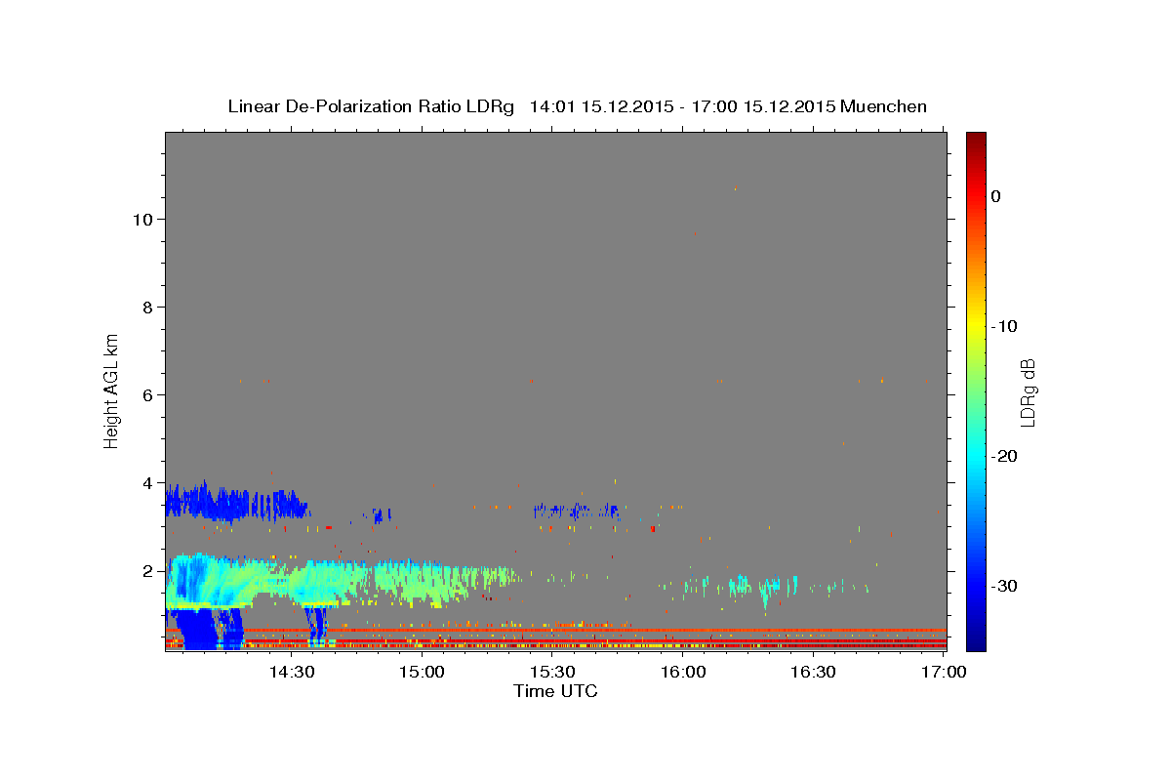Click the date range text "14:01 15.12.2015 - 17:00 15.12.2015"

[x=682, y=106]
